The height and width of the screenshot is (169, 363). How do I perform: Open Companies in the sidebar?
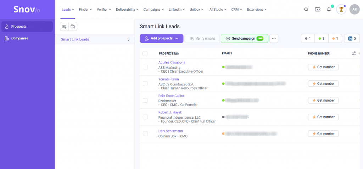(x=27, y=38)
